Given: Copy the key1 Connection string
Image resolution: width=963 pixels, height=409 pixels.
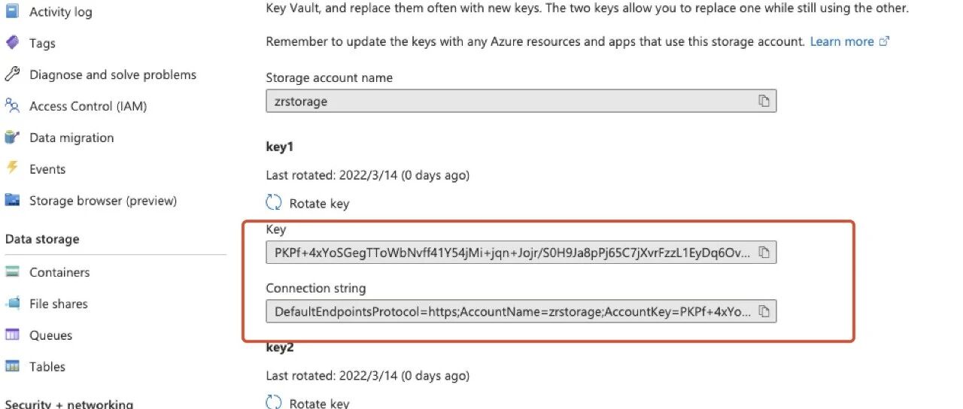Looking at the screenshot, I should click(x=764, y=311).
